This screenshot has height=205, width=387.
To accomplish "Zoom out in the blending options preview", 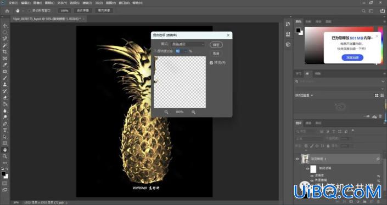I will pyautogui.click(x=166, y=112).
